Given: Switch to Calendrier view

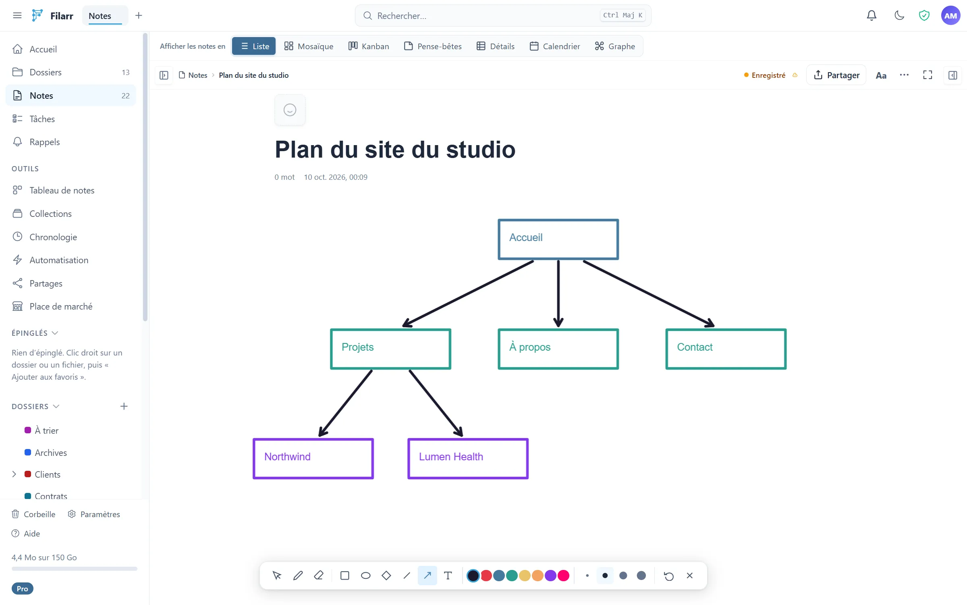Looking at the screenshot, I should [555, 46].
